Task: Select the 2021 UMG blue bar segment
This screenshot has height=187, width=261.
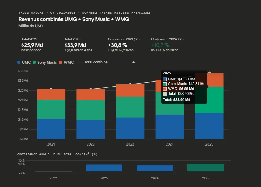Action: click(51, 129)
